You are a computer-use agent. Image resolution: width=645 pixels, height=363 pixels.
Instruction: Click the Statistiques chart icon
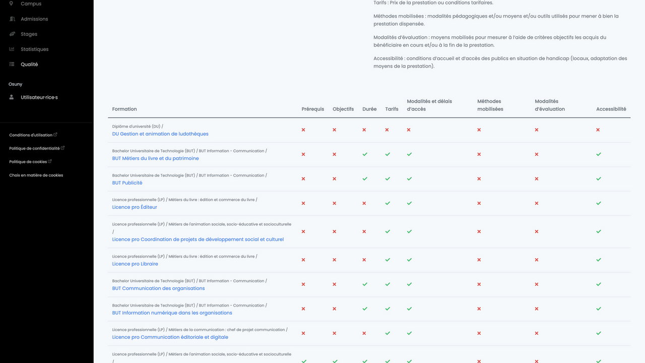[x=12, y=49]
